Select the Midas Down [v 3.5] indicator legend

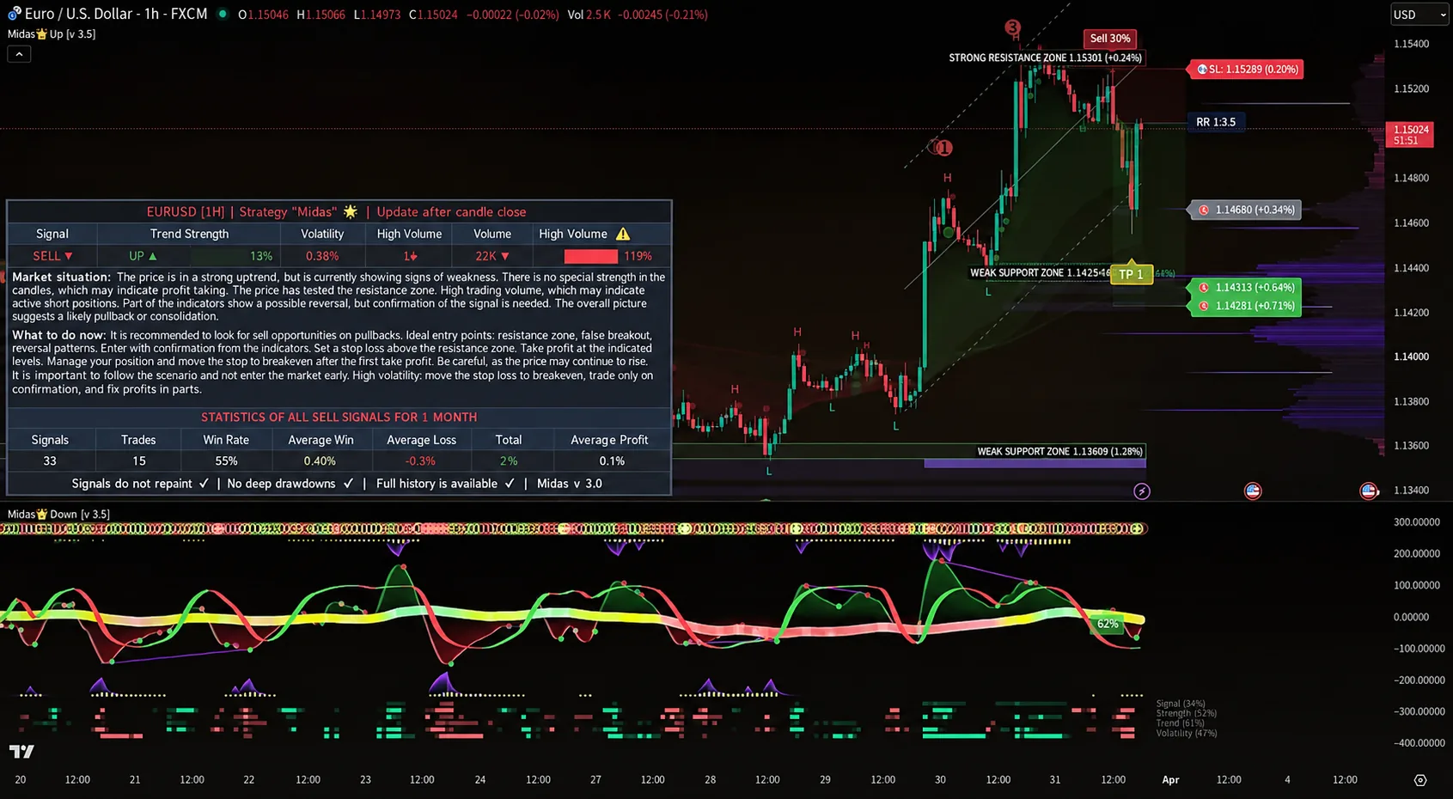(x=58, y=514)
